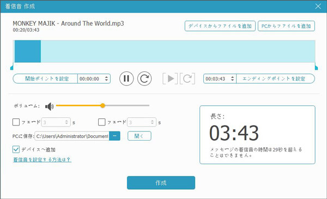Open save folder with 開く button

tap(140, 136)
